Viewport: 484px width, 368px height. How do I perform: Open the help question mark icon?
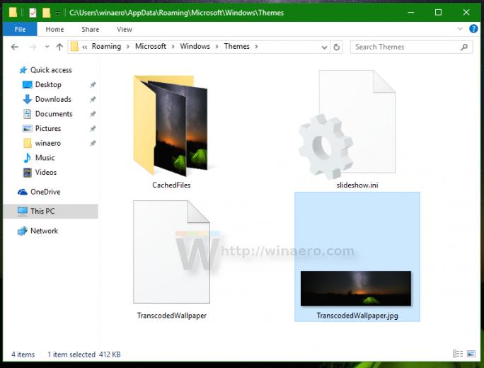click(x=473, y=29)
